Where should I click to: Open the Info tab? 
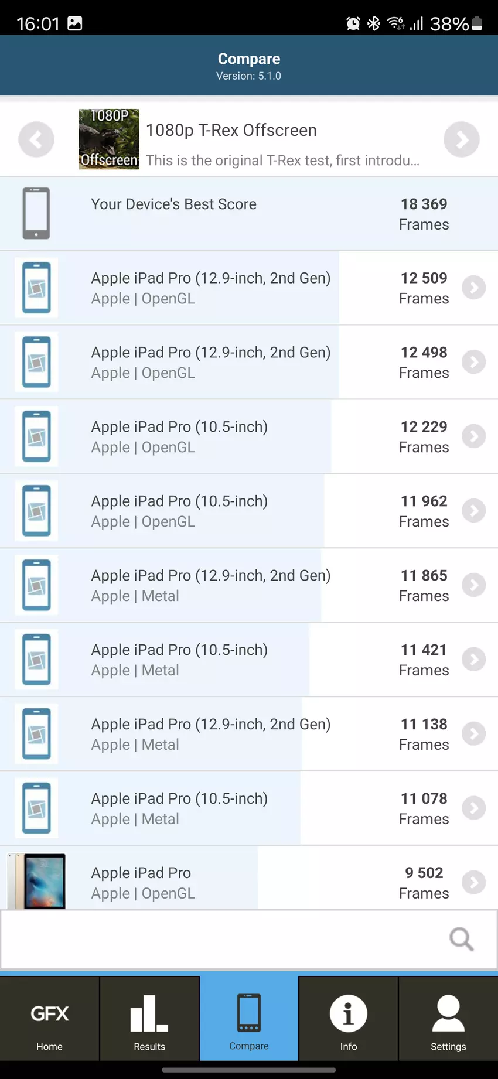pos(349,1019)
